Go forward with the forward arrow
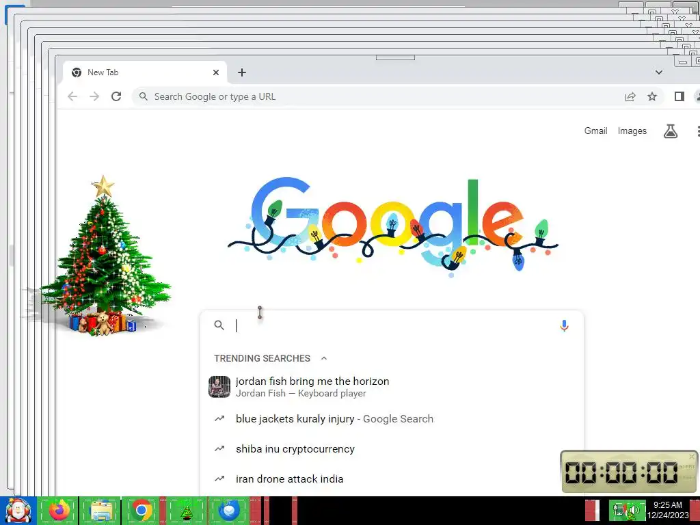 point(94,96)
